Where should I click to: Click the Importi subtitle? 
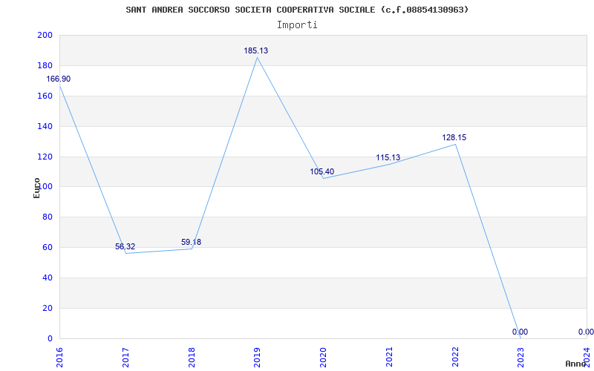click(x=297, y=25)
